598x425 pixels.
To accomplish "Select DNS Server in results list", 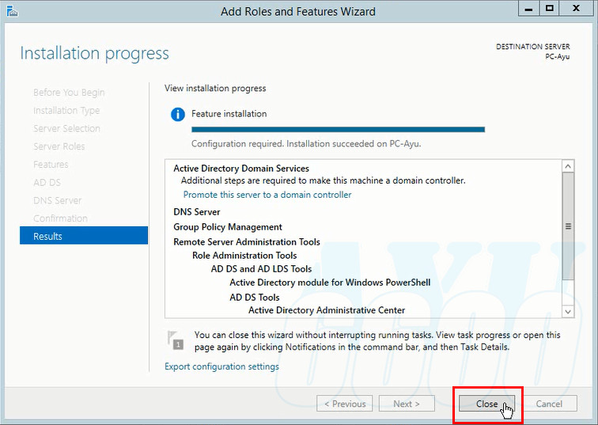I will tap(196, 212).
